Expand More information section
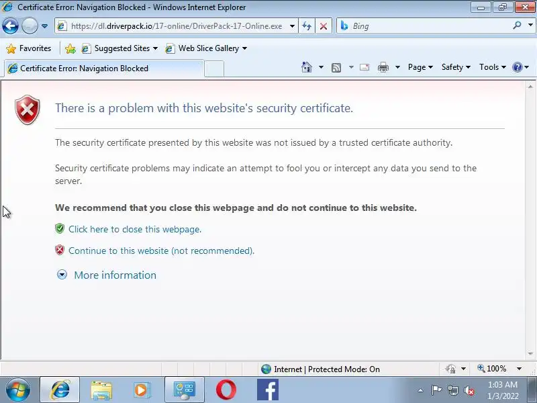Screen dimensions: 537x403 tap(62, 275)
